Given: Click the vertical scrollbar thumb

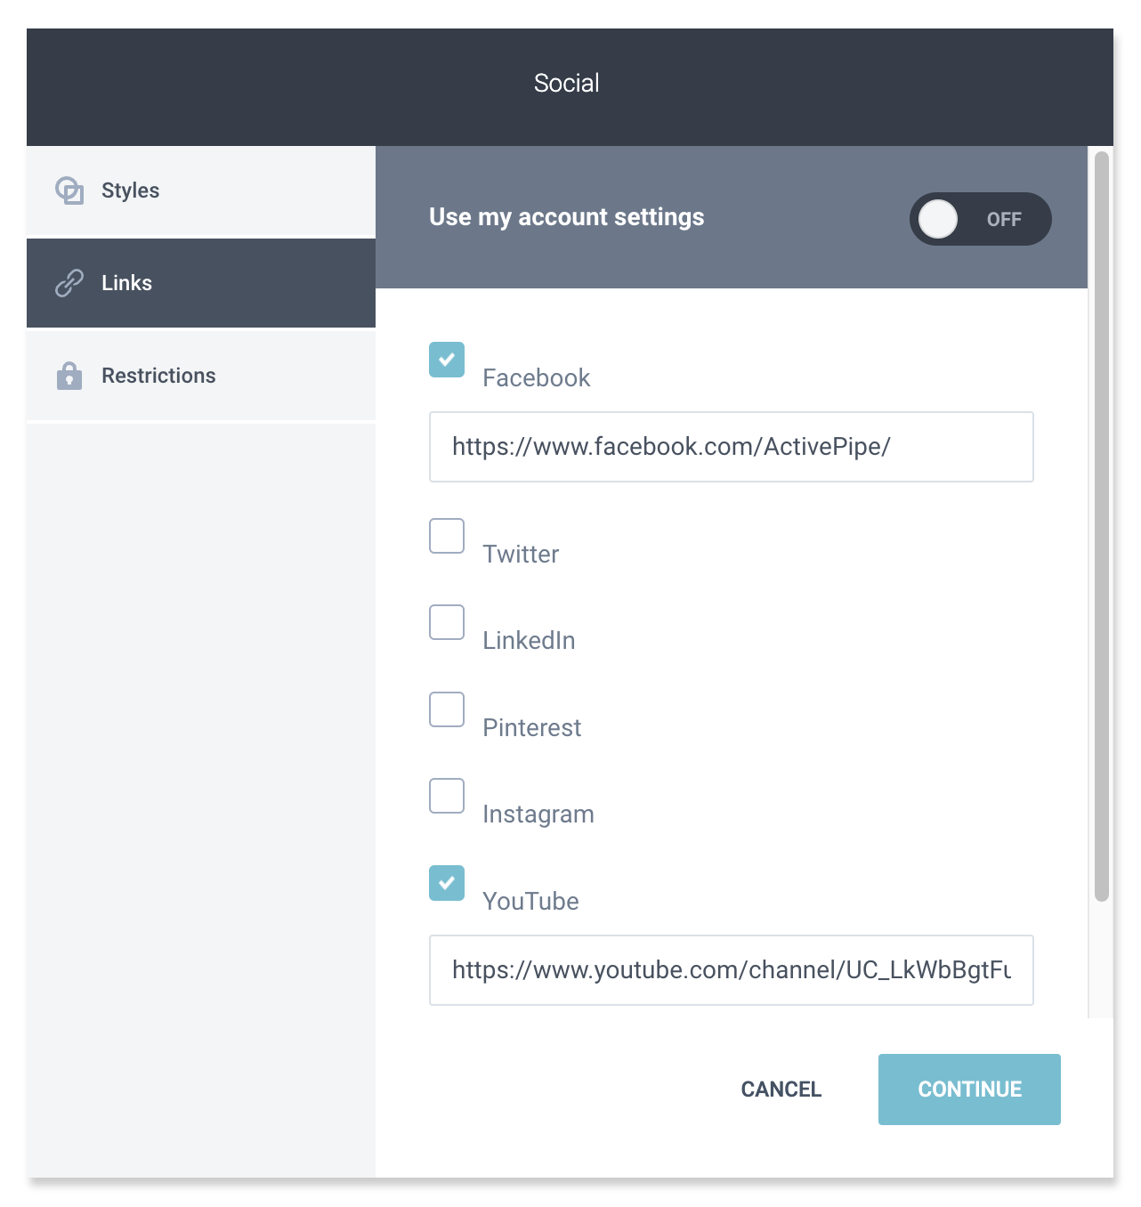Looking at the screenshot, I should (1102, 526).
